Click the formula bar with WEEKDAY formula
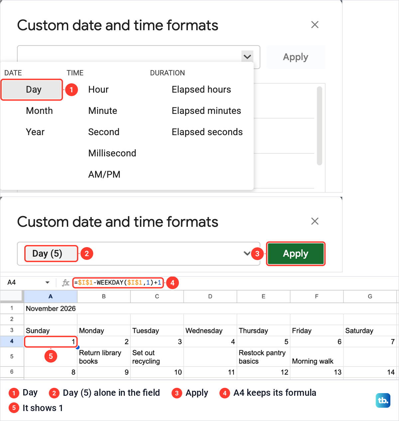Viewport: 399px width, 421px height. [118, 283]
